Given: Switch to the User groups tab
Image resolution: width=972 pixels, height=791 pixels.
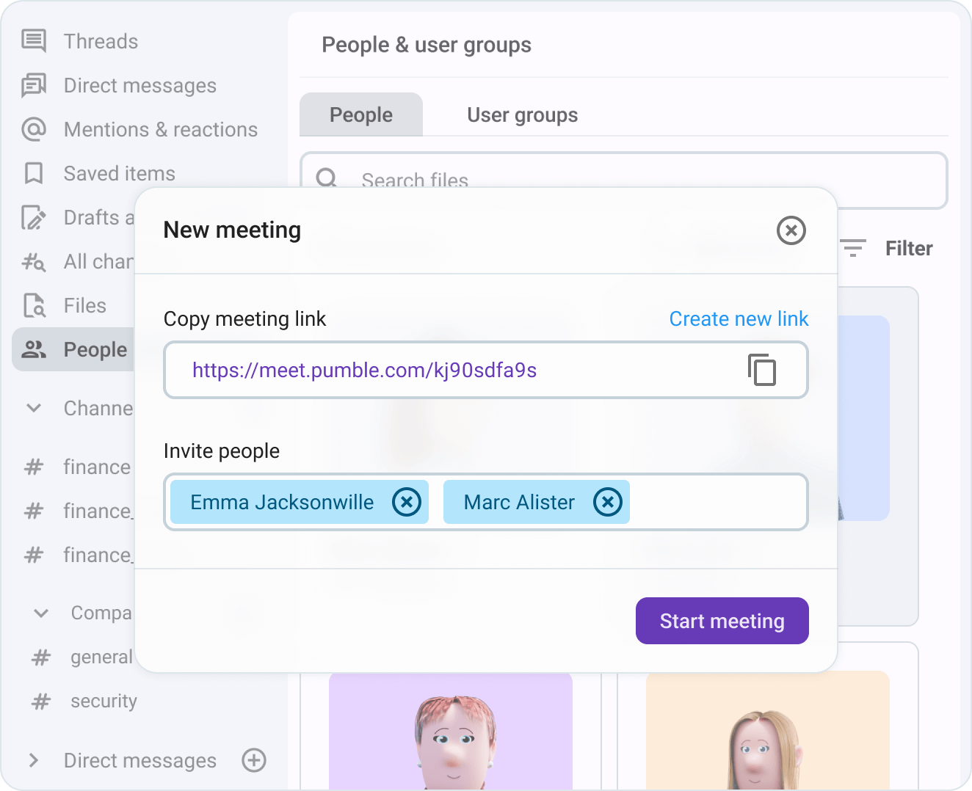Looking at the screenshot, I should pos(522,114).
